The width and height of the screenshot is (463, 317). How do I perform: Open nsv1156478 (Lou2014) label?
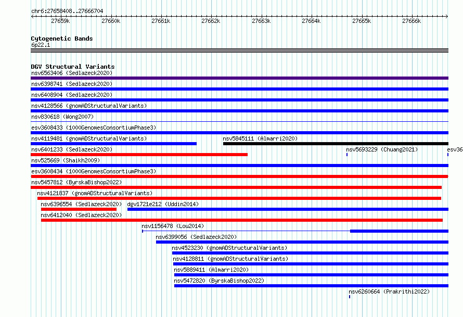173,226
